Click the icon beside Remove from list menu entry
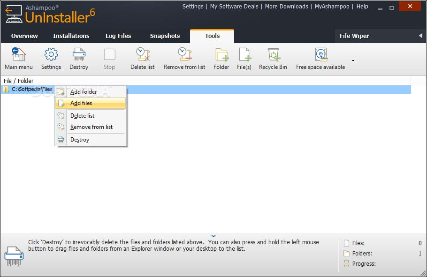Viewport: 427px width, 277px height. 61,127
